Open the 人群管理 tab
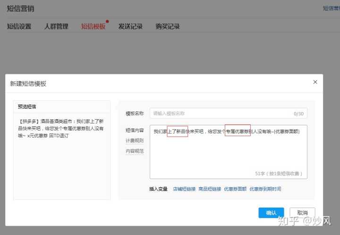 click(56, 26)
